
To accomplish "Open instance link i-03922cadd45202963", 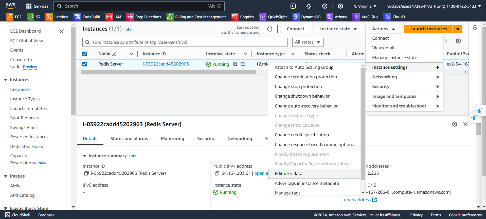I will 166,64.
